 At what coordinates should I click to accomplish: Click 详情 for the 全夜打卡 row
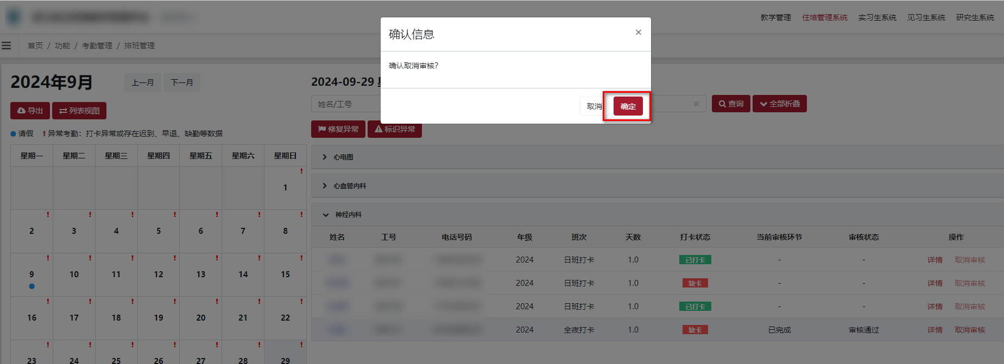pyautogui.click(x=935, y=330)
